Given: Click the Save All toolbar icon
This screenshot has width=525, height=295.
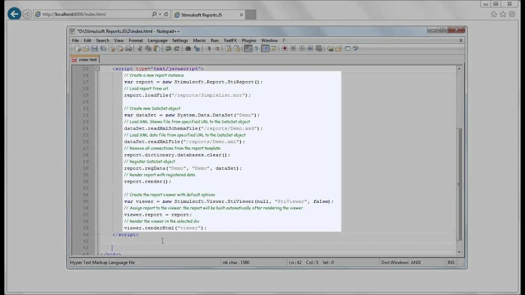Looking at the screenshot, I should (103, 48).
